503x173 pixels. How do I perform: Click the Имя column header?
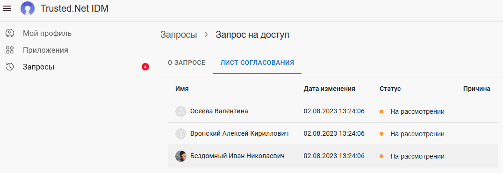point(182,89)
